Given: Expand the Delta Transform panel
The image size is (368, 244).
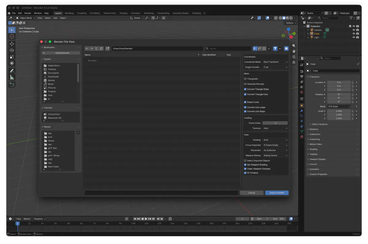Looking at the screenshot, I should tap(320, 124).
